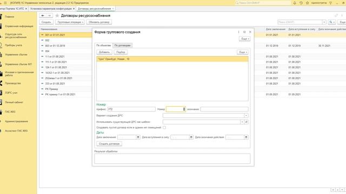Open the Ассистент ГИС ЖКХ section
346x194 pixels.
click(16, 130)
